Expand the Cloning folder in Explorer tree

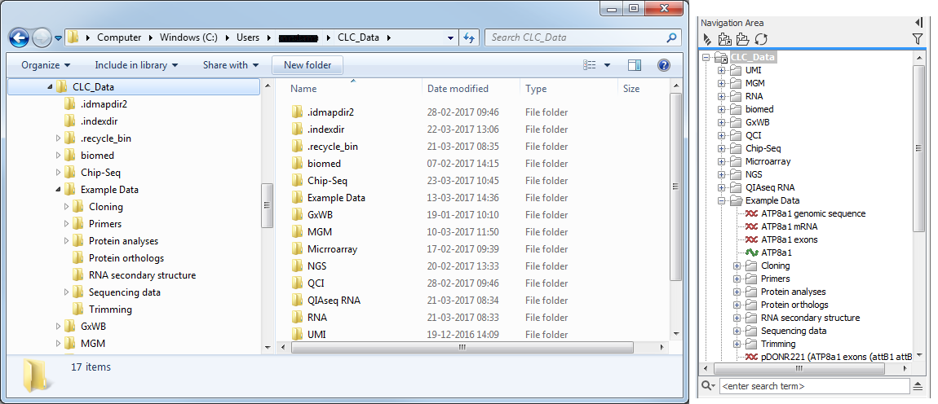point(66,207)
